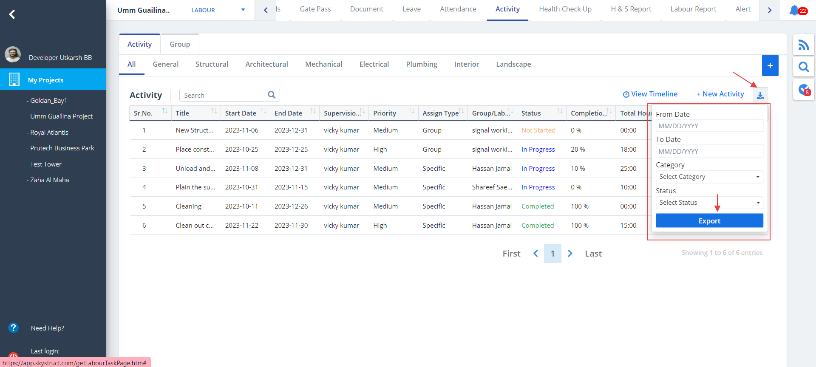
Task: Click the download export icon
Action: coord(760,96)
